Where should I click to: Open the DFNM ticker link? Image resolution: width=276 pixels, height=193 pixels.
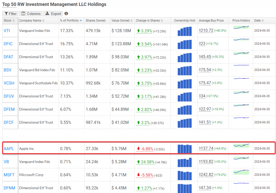9,188
